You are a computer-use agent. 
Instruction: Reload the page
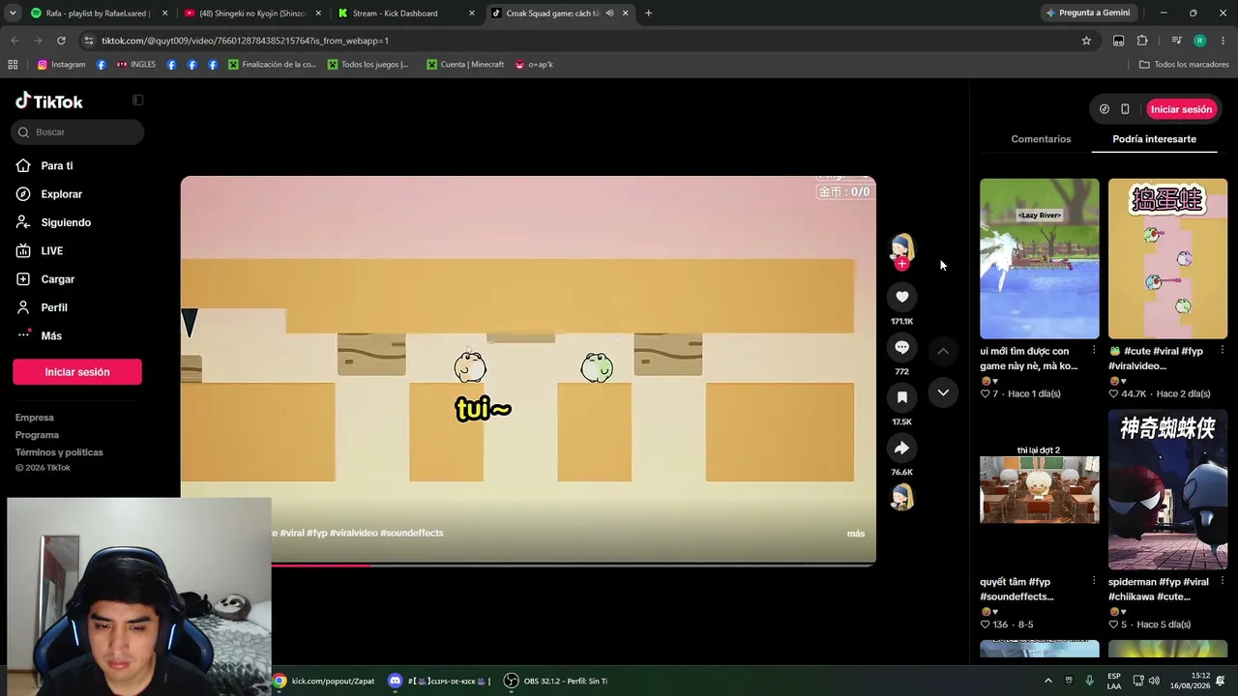(61, 41)
